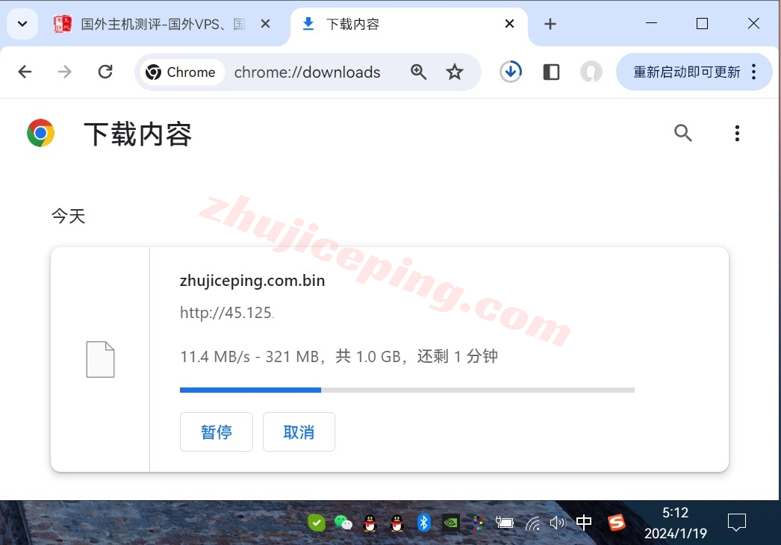
Task: Pause the download with 暂停
Action: [x=217, y=432]
